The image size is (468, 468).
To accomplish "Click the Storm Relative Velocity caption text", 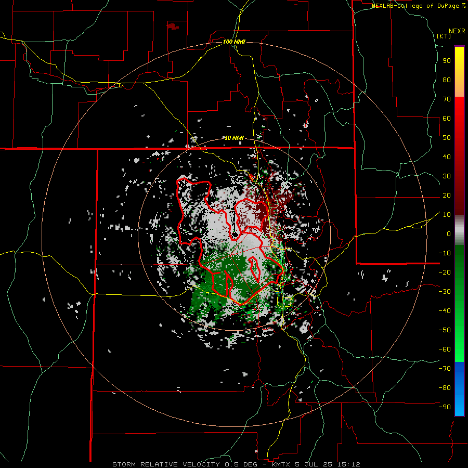I will click(236, 464).
